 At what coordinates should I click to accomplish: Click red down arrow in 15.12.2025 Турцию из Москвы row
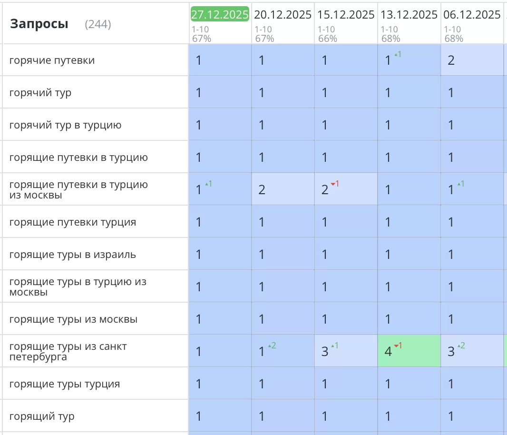coord(334,184)
